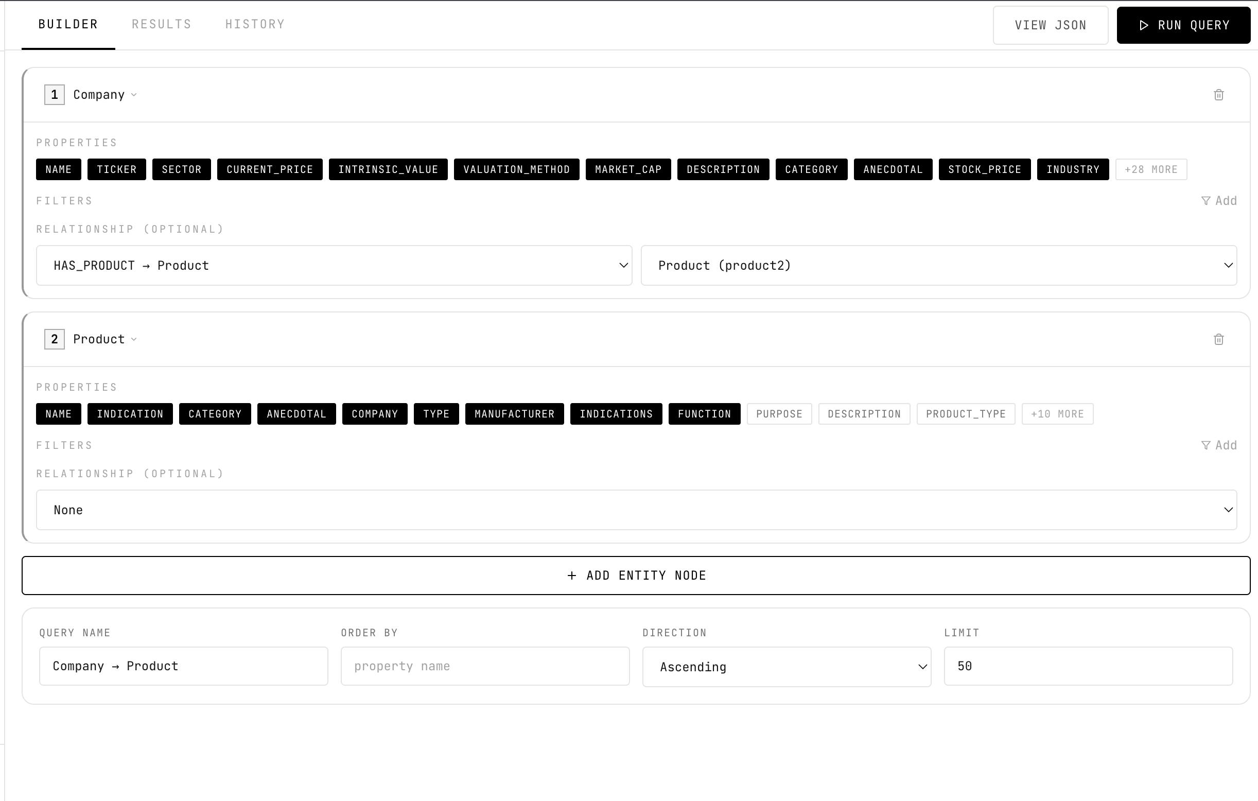1258x801 pixels.
Task: Switch to the Builder tab
Action: click(x=68, y=24)
